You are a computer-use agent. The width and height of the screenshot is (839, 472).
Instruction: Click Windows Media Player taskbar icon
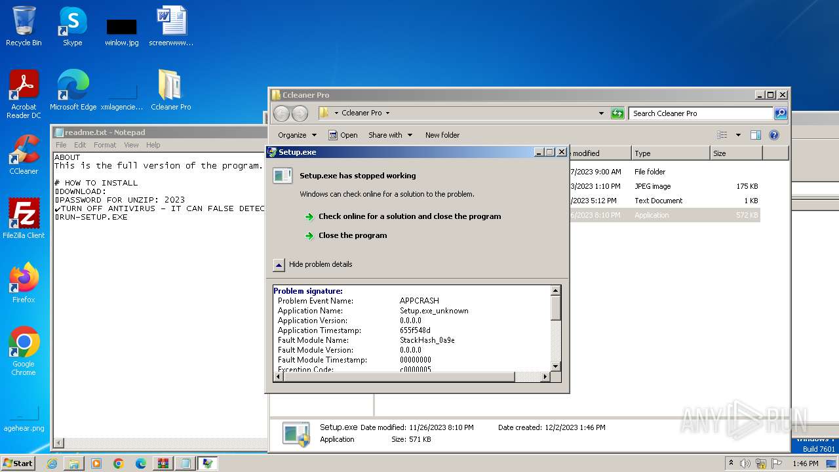coord(96,463)
